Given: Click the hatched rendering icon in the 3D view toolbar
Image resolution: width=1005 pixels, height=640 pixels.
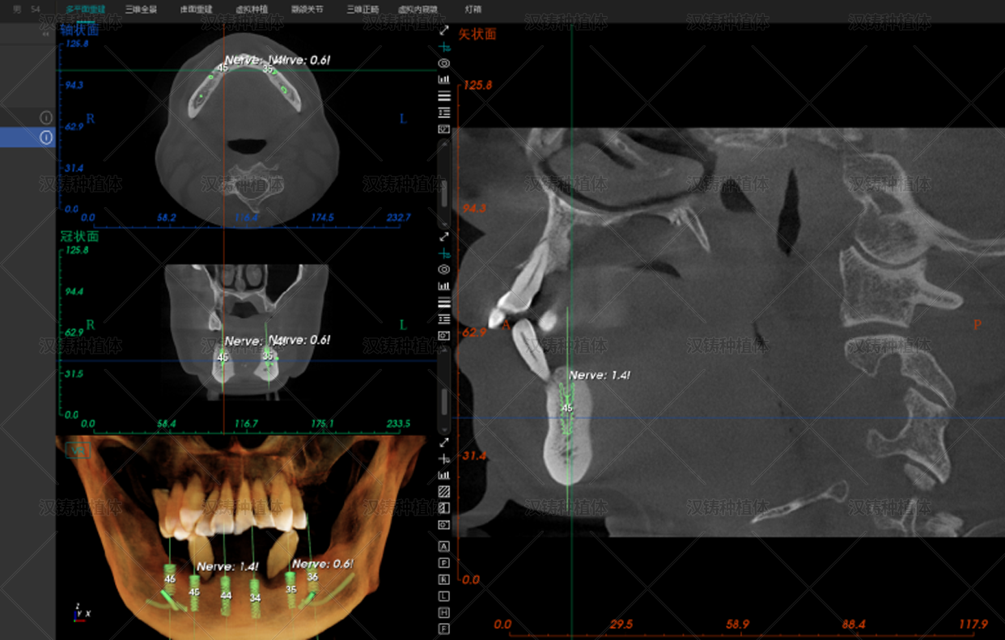Looking at the screenshot, I should click(x=443, y=492).
